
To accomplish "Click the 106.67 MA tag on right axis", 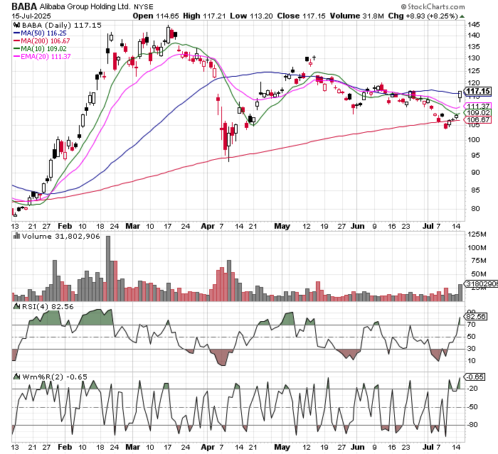I will tap(478, 120).
